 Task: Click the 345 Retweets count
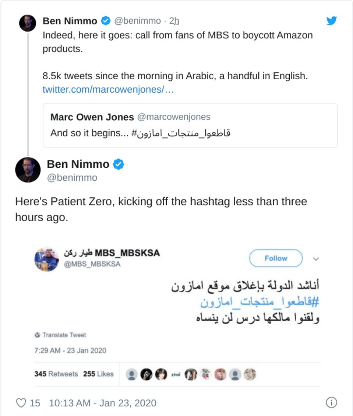tap(56, 374)
